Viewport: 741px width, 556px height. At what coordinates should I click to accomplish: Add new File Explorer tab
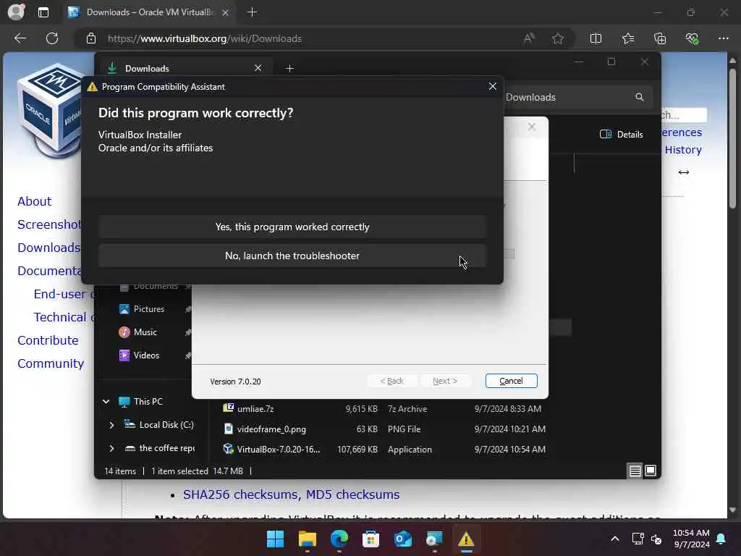click(x=289, y=69)
